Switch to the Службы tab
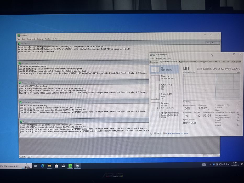This screenshot has width=244, height=183. [237, 61]
